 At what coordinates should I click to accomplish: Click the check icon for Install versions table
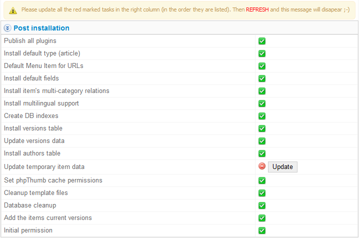[x=261, y=128]
